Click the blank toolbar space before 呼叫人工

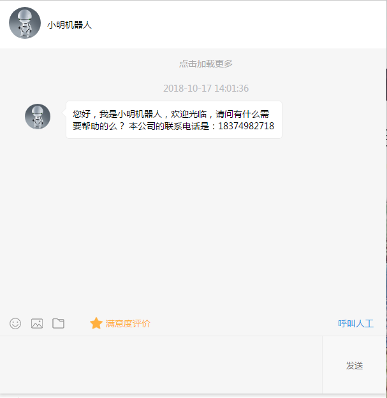pos(244,323)
